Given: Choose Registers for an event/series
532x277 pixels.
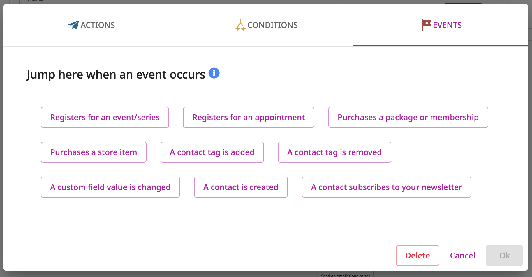Looking at the screenshot, I should 105,117.
